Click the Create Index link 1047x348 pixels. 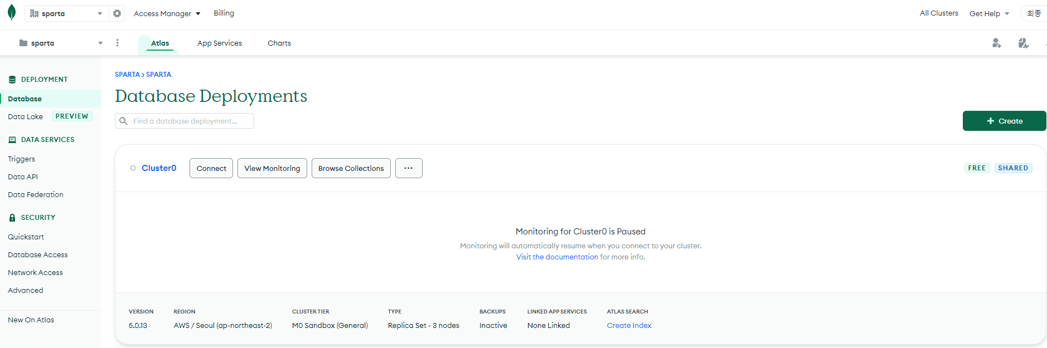click(629, 325)
